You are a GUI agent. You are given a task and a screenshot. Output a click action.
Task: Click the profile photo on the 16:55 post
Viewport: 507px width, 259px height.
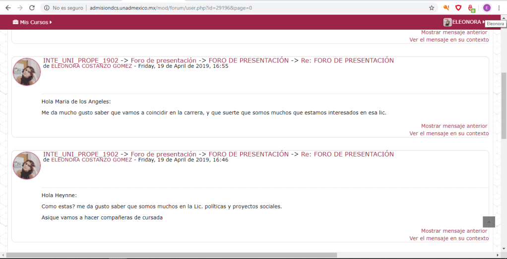pyautogui.click(x=27, y=72)
